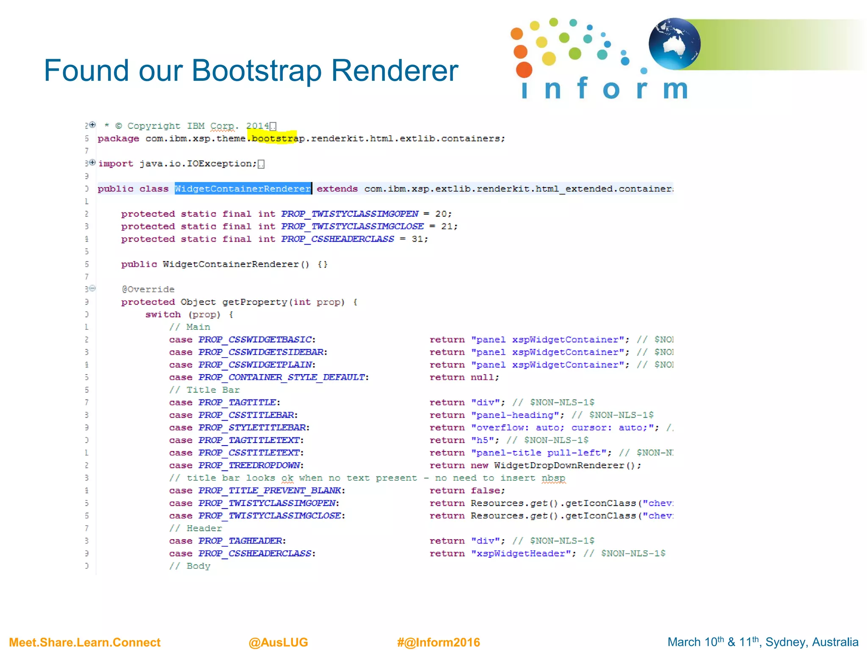Screen dimensions: 867x650
Task: Click the return null statement
Action: pos(464,377)
